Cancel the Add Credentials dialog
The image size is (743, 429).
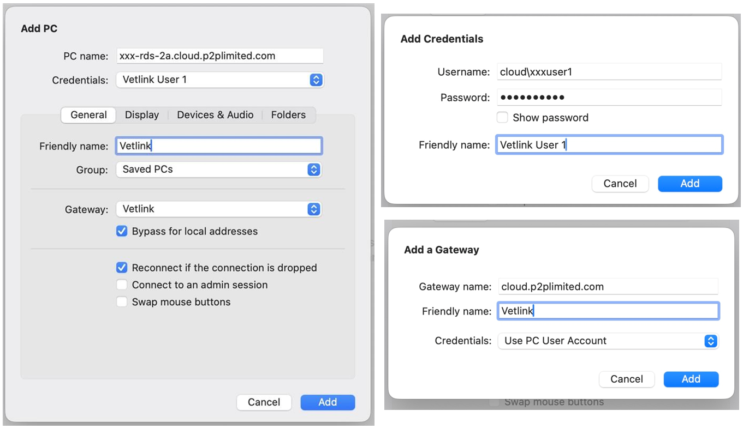620,184
